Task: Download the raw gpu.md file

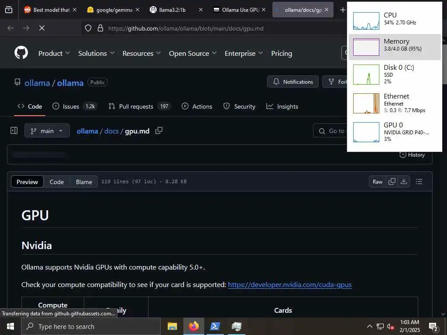Action: tap(404, 181)
